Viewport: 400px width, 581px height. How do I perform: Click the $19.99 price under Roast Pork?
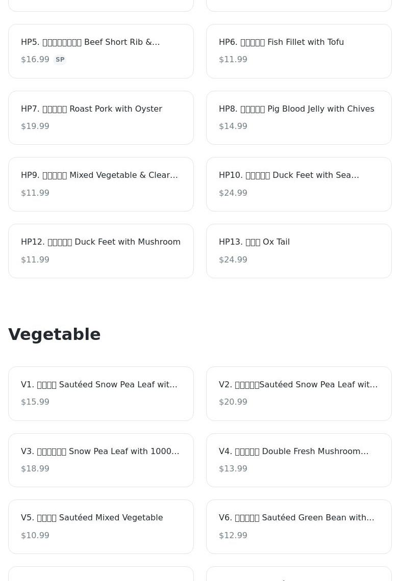point(35,126)
